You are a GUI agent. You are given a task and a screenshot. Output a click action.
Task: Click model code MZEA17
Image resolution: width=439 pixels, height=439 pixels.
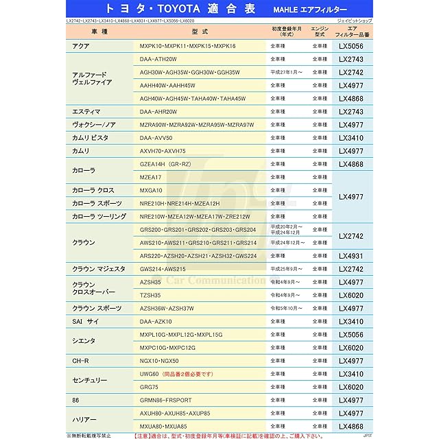click(151, 177)
